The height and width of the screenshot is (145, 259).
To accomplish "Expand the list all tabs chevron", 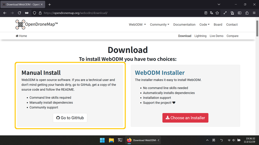I will point(219,5).
